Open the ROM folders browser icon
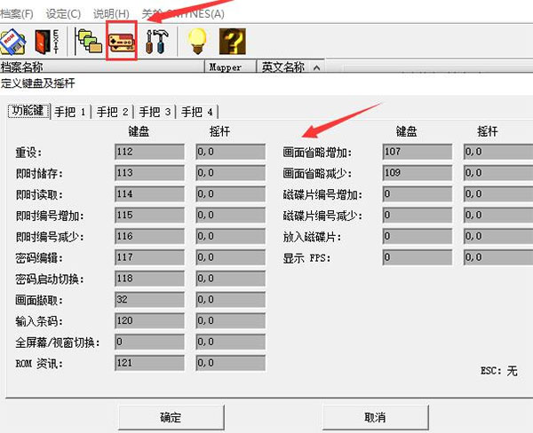The height and width of the screenshot is (433, 533). [x=88, y=42]
